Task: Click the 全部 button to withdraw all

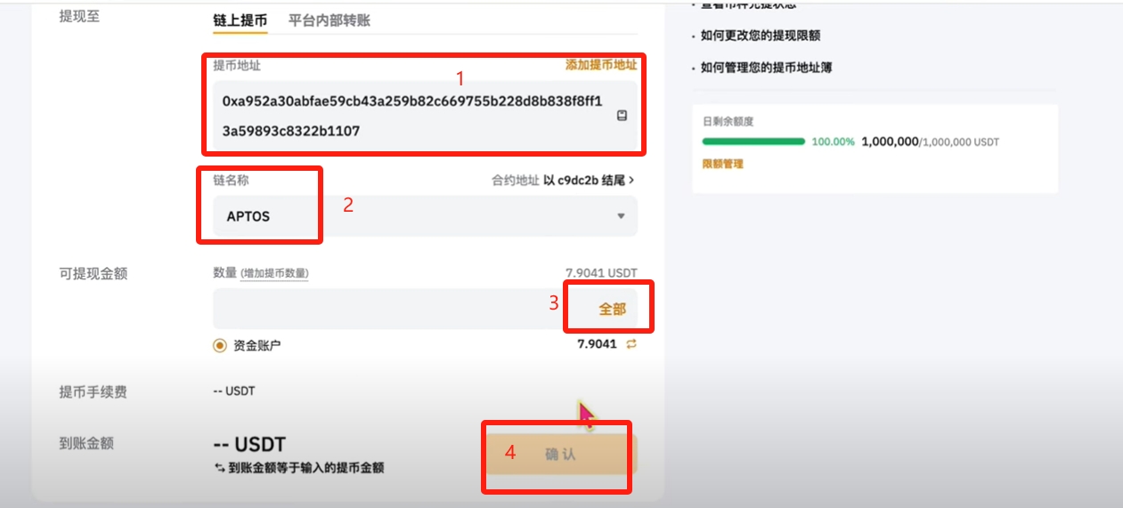Action: click(x=612, y=309)
